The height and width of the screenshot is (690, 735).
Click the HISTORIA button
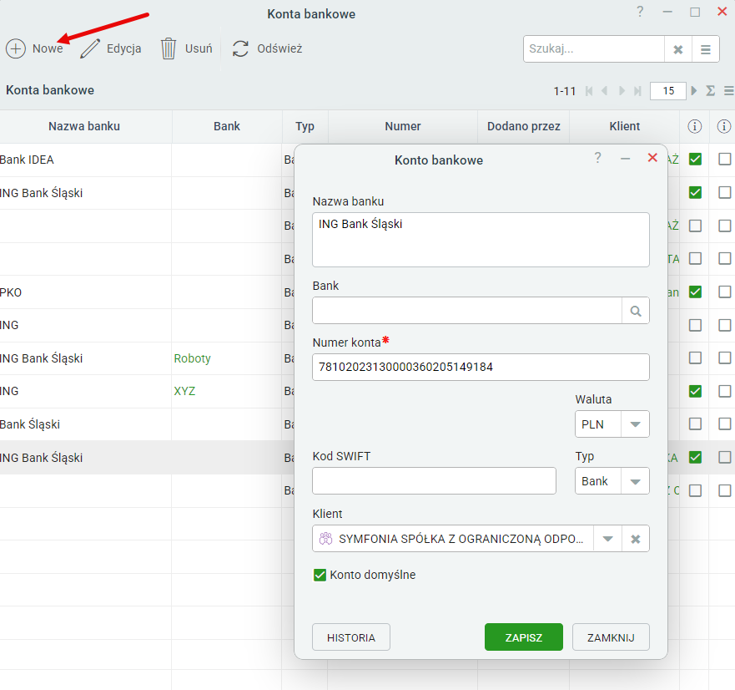tap(351, 637)
